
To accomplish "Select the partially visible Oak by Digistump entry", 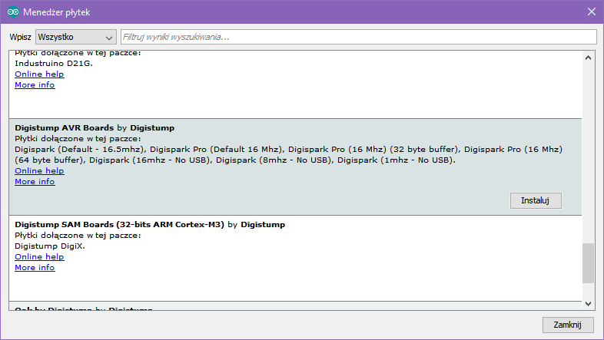I will click(84, 309).
